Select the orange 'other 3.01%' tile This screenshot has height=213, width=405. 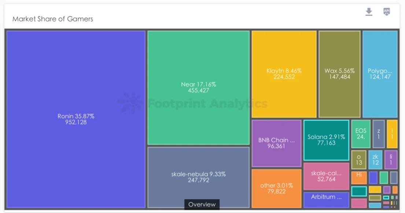click(x=276, y=188)
